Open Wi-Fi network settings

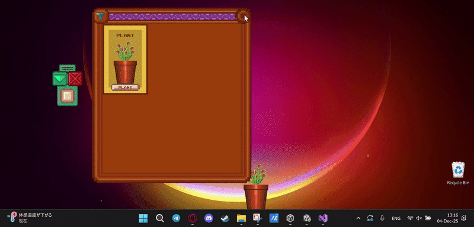click(410, 218)
